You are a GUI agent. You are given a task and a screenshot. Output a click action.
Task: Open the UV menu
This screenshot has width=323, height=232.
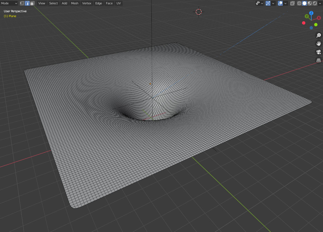[x=119, y=3]
